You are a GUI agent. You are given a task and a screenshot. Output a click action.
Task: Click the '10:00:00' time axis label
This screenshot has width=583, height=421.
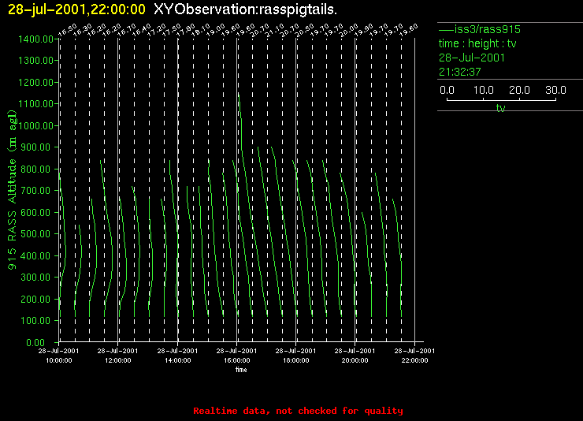click(x=59, y=360)
